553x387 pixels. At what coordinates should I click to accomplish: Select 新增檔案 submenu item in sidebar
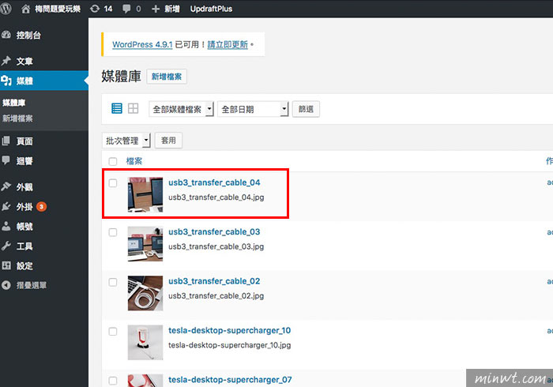click(17, 118)
